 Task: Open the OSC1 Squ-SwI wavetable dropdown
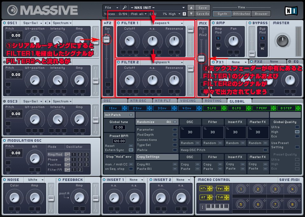point(32,23)
